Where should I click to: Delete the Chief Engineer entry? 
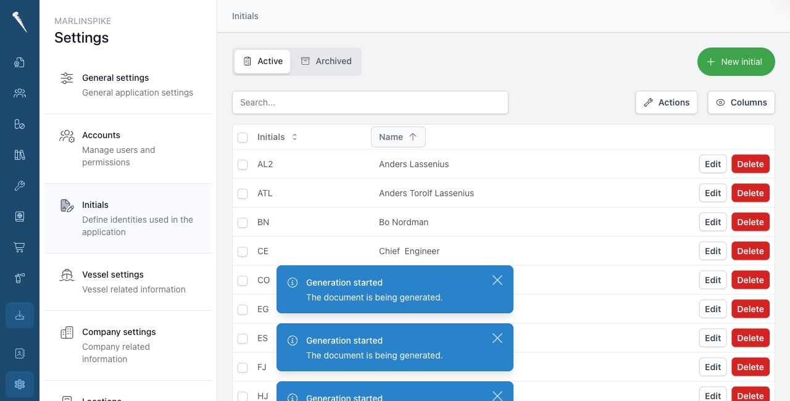[x=750, y=251]
